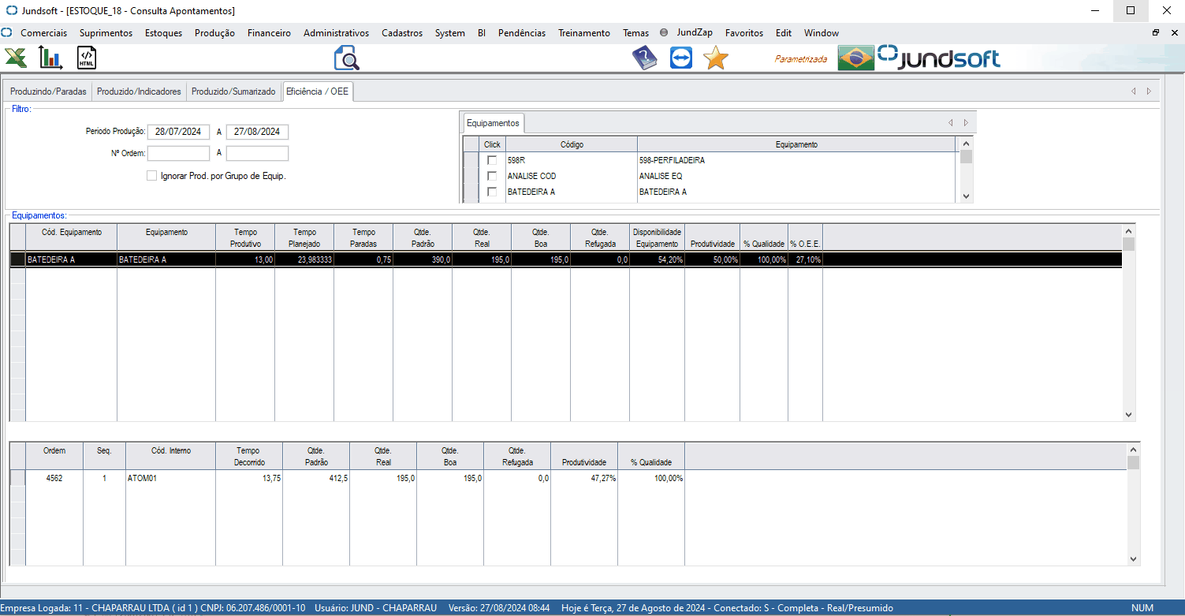Open the Temas menu
Viewport: 1185px width, 616px height.
(x=635, y=33)
